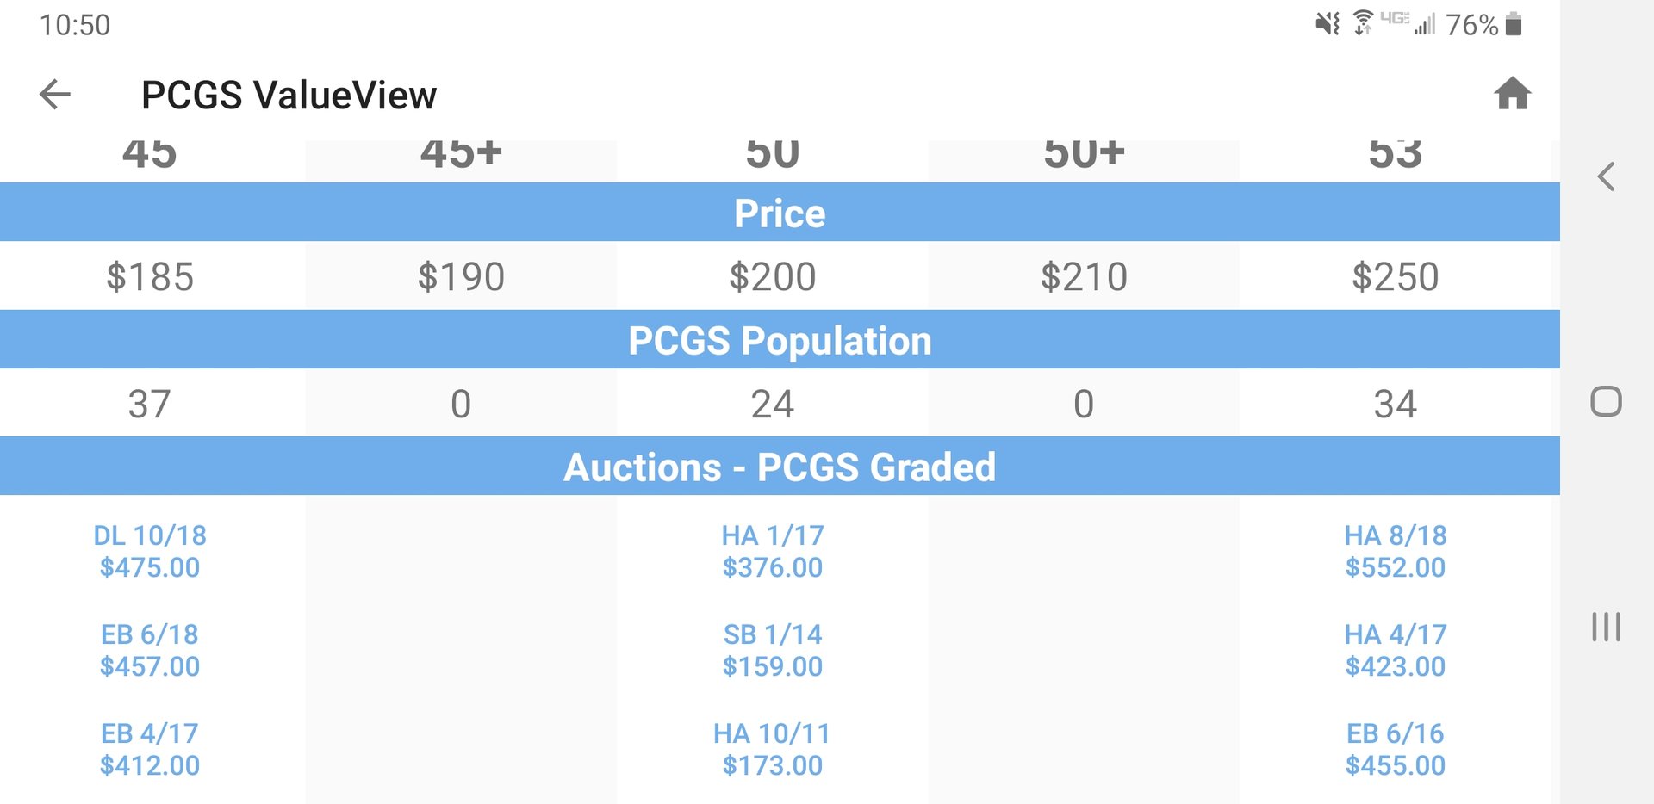View HA 10/11 auction at $173.00
1654x804 pixels.
[x=773, y=750]
